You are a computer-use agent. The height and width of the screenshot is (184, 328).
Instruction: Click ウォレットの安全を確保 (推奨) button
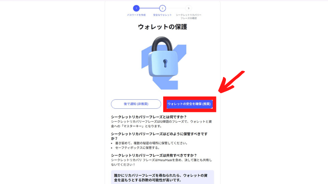(189, 104)
